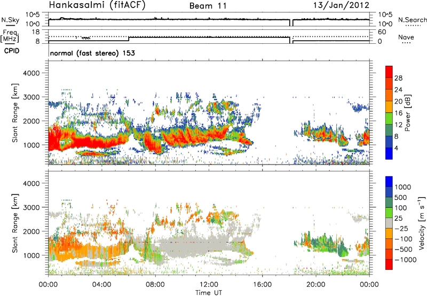Click the 24 label on Power color bar
Viewport: 427px width, 296px height.
click(x=398, y=90)
